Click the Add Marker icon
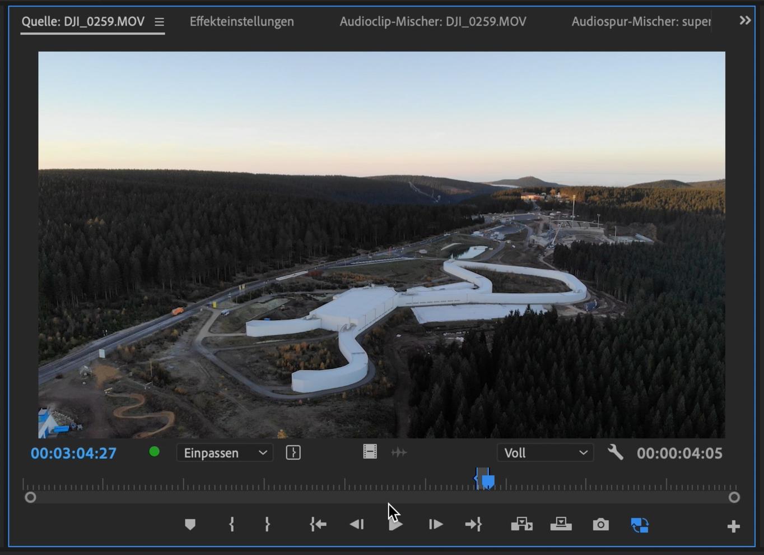 [x=190, y=525]
